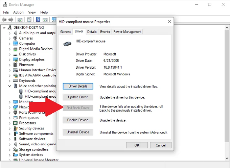
Task: Click the Roll Back Driver button
Action: coord(78,108)
